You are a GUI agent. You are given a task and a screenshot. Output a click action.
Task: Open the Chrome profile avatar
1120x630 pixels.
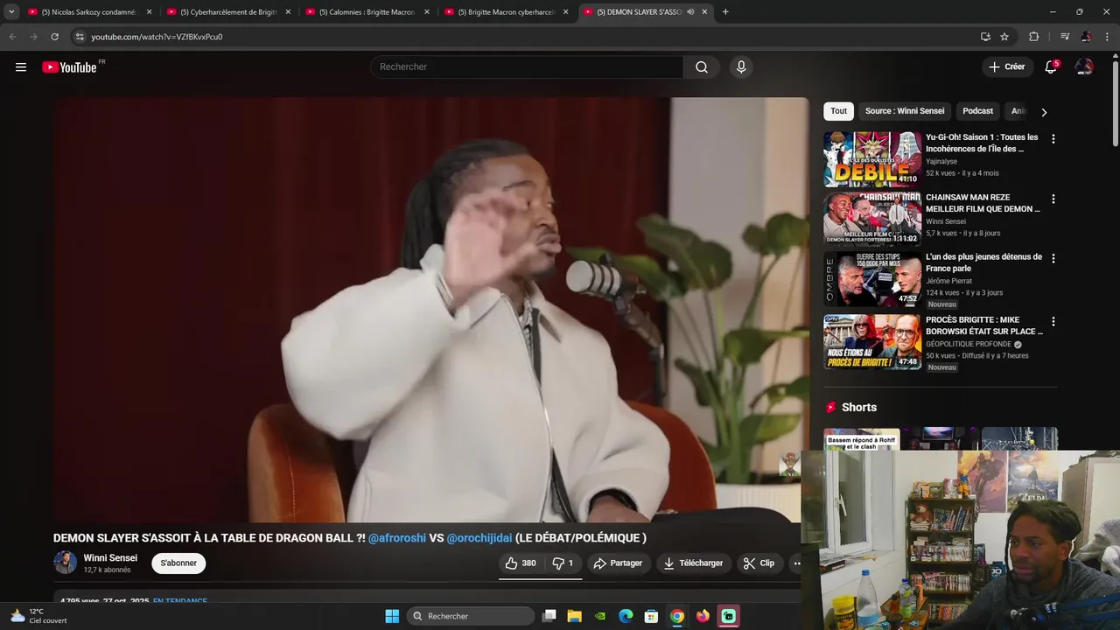click(x=1086, y=37)
